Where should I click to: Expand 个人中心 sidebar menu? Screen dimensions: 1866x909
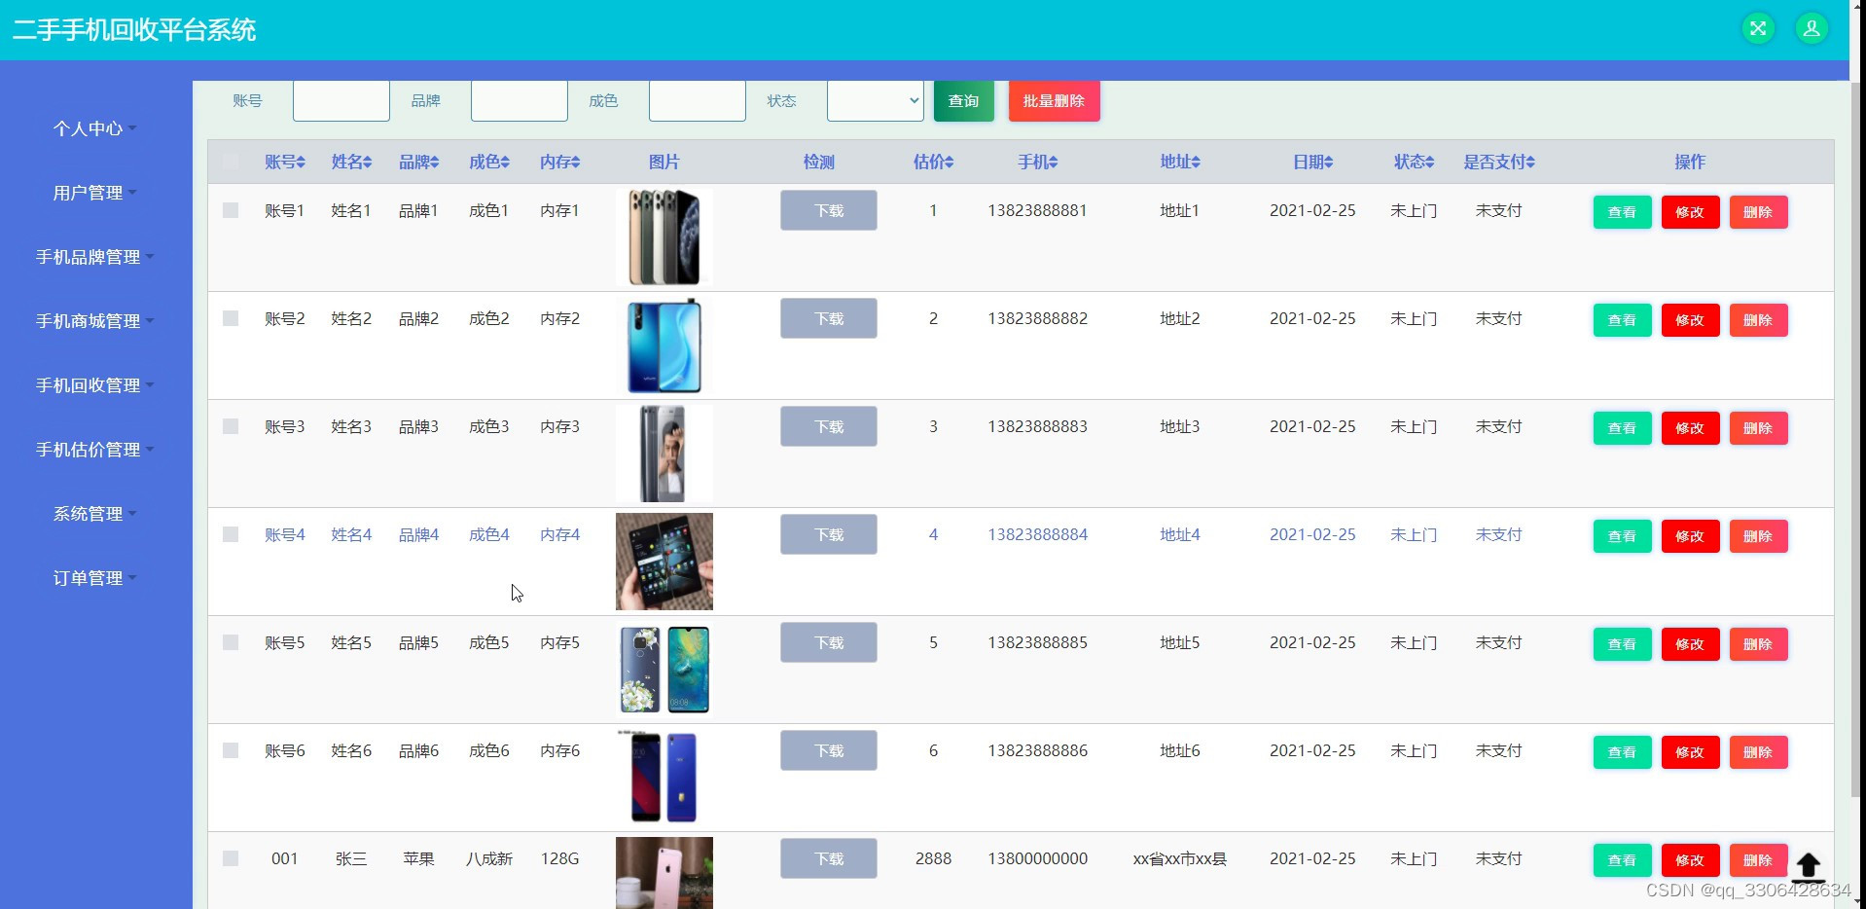94,128
